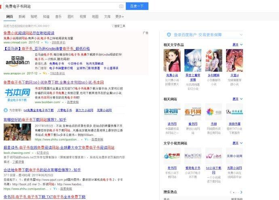Click the 了解详情 link
The width and height of the screenshot is (279, 200).
point(18,162)
